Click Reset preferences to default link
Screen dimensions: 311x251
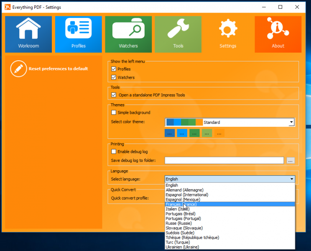click(x=59, y=69)
